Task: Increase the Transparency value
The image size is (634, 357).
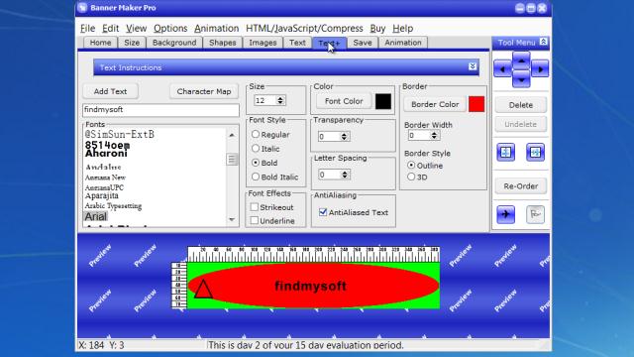Action: point(344,134)
